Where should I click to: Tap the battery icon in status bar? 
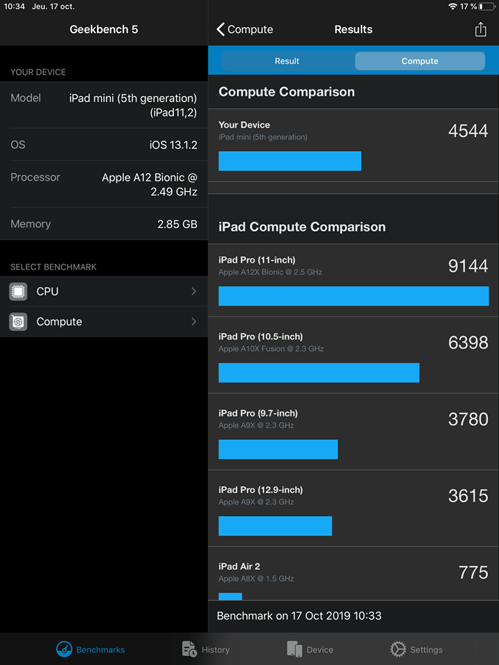pyautogui.click(x=487, y=6)
